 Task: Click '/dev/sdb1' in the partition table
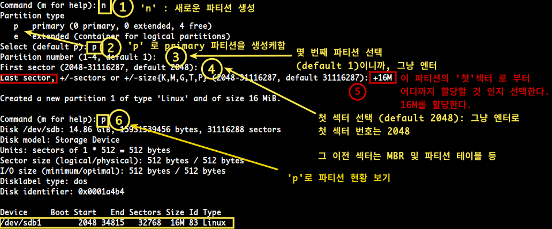pyautogui.click(x=21, y=223)
